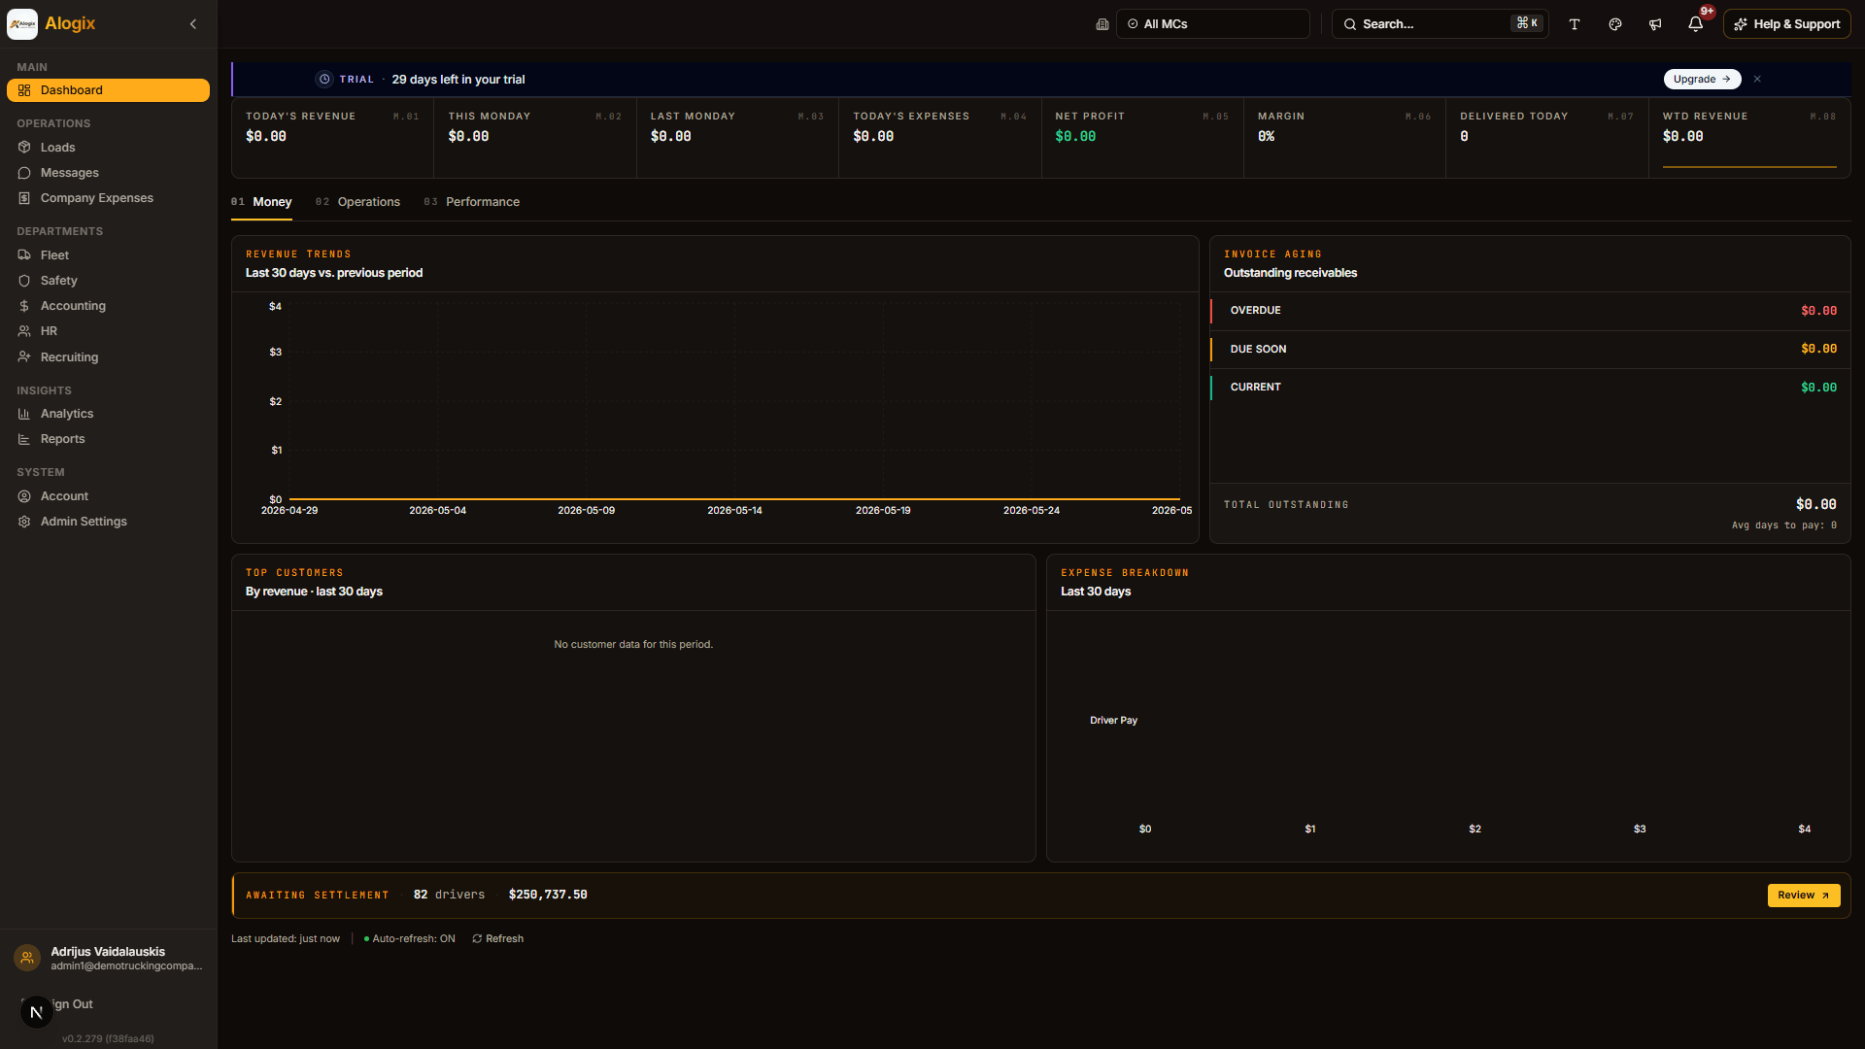Screen dimensions: 1865x1049
Task: Click the Fleet truck icon
Action: point(24,255)
